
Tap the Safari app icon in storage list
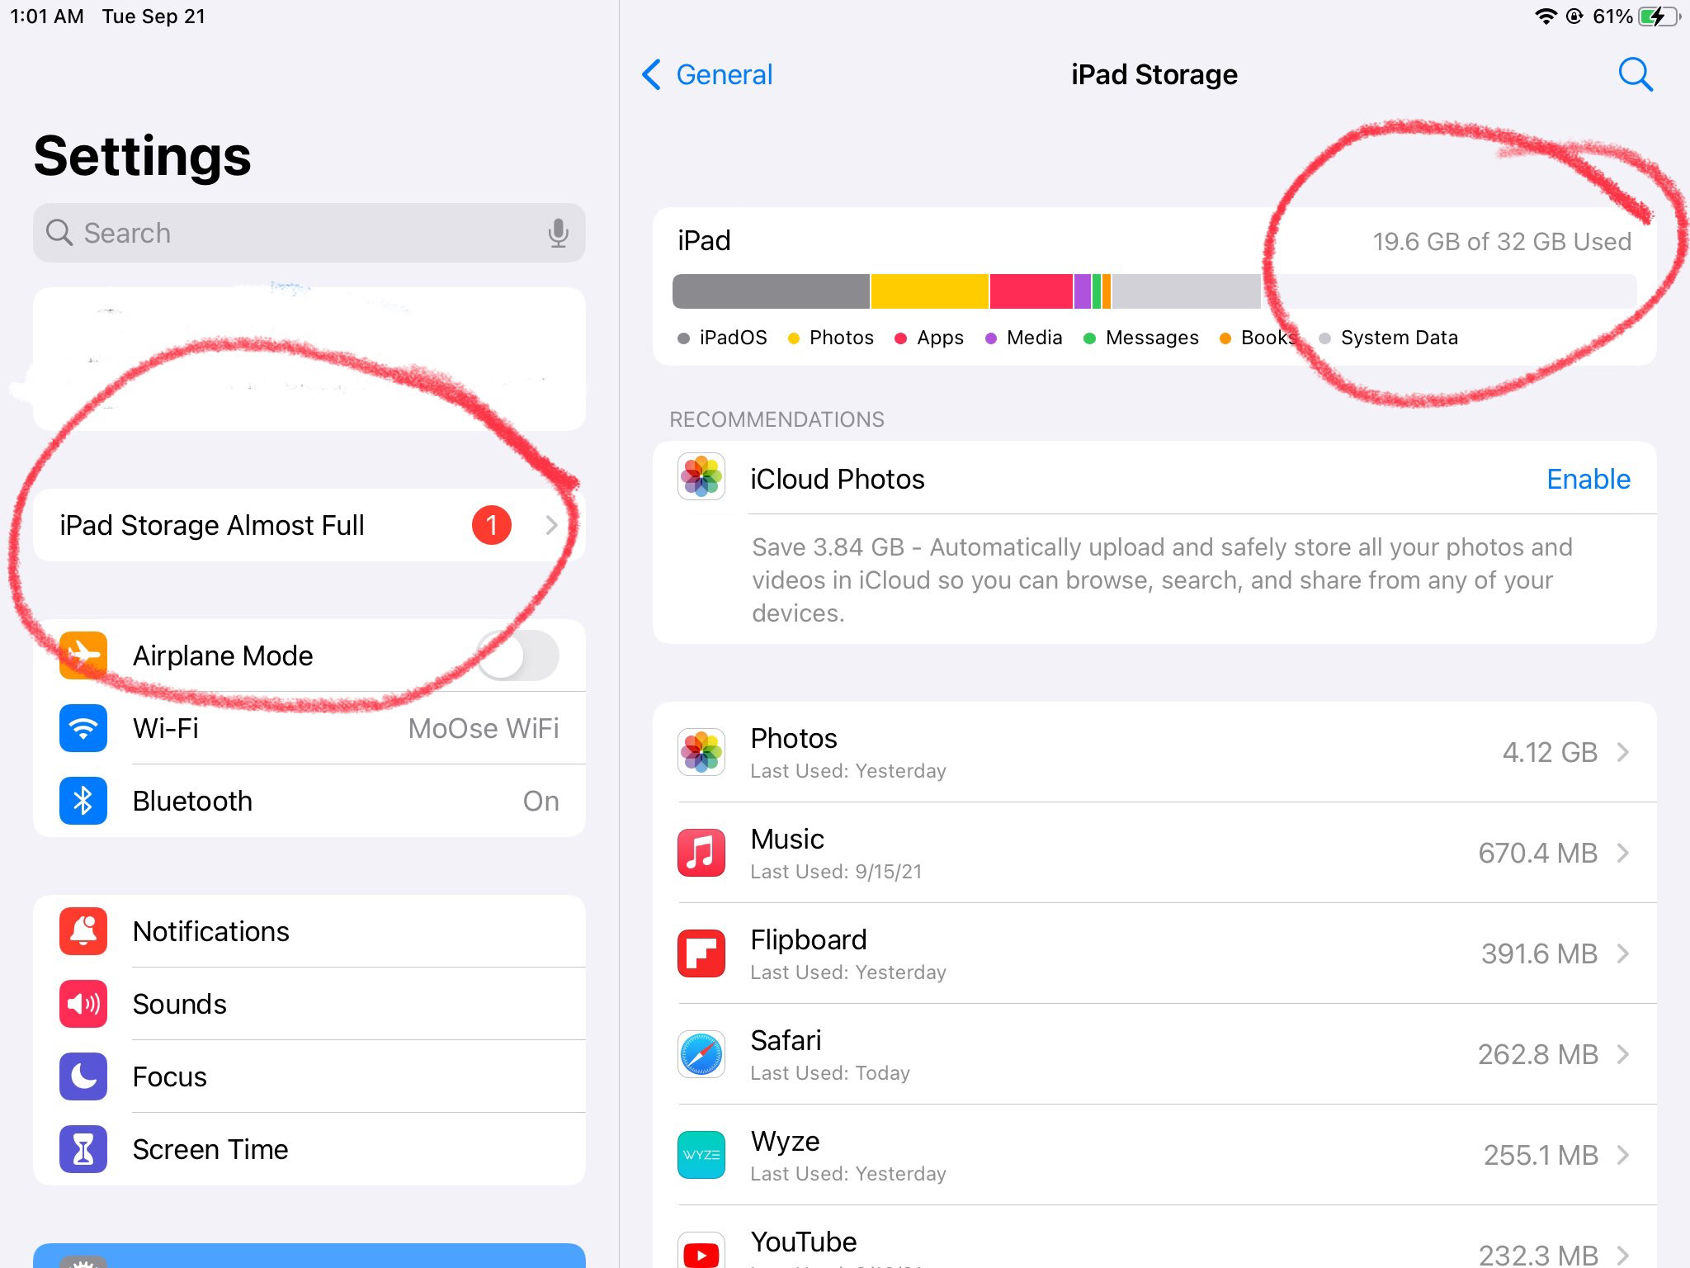[701, 1053]
